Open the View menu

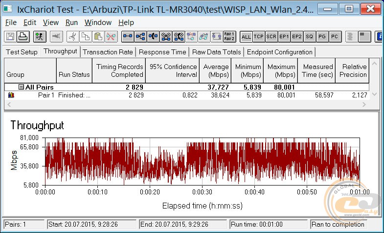click(51, 23)
